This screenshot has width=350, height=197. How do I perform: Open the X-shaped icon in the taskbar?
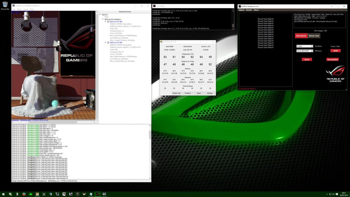click(x=44, y=194)
